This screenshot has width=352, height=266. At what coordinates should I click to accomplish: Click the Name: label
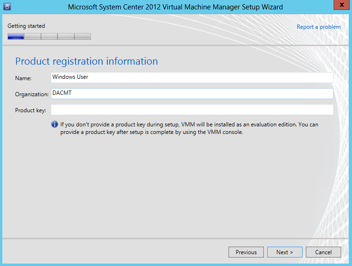pos(23,78)
